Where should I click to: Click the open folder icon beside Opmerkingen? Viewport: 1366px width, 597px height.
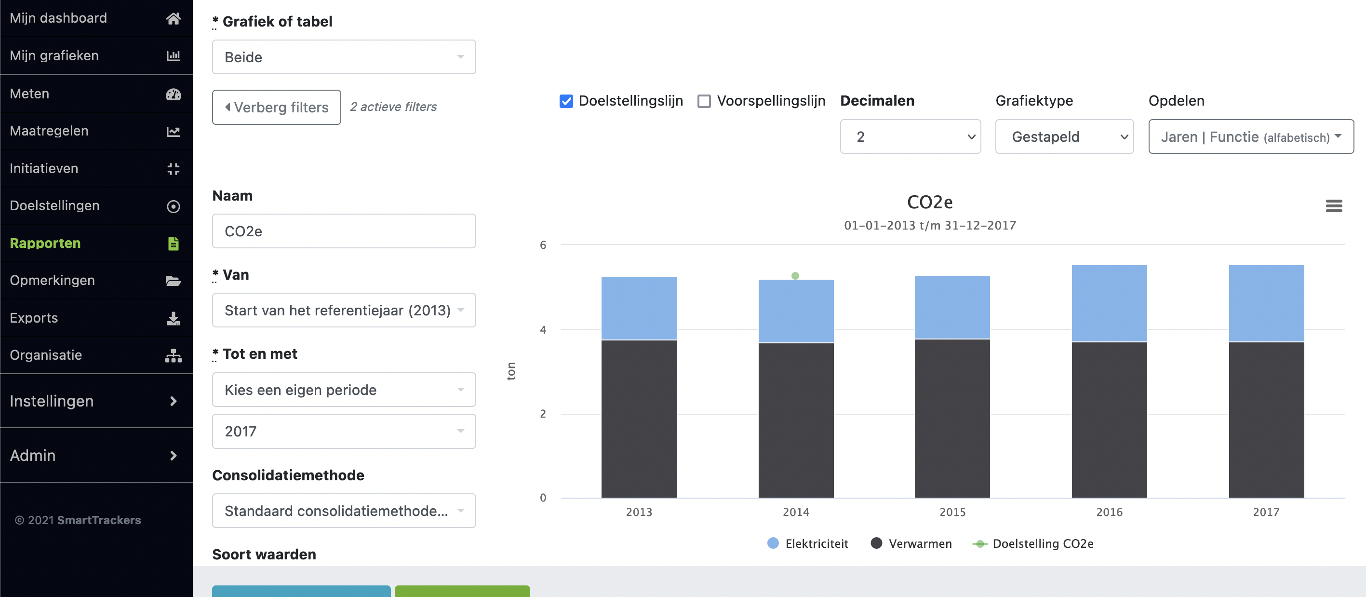[173, 281]
